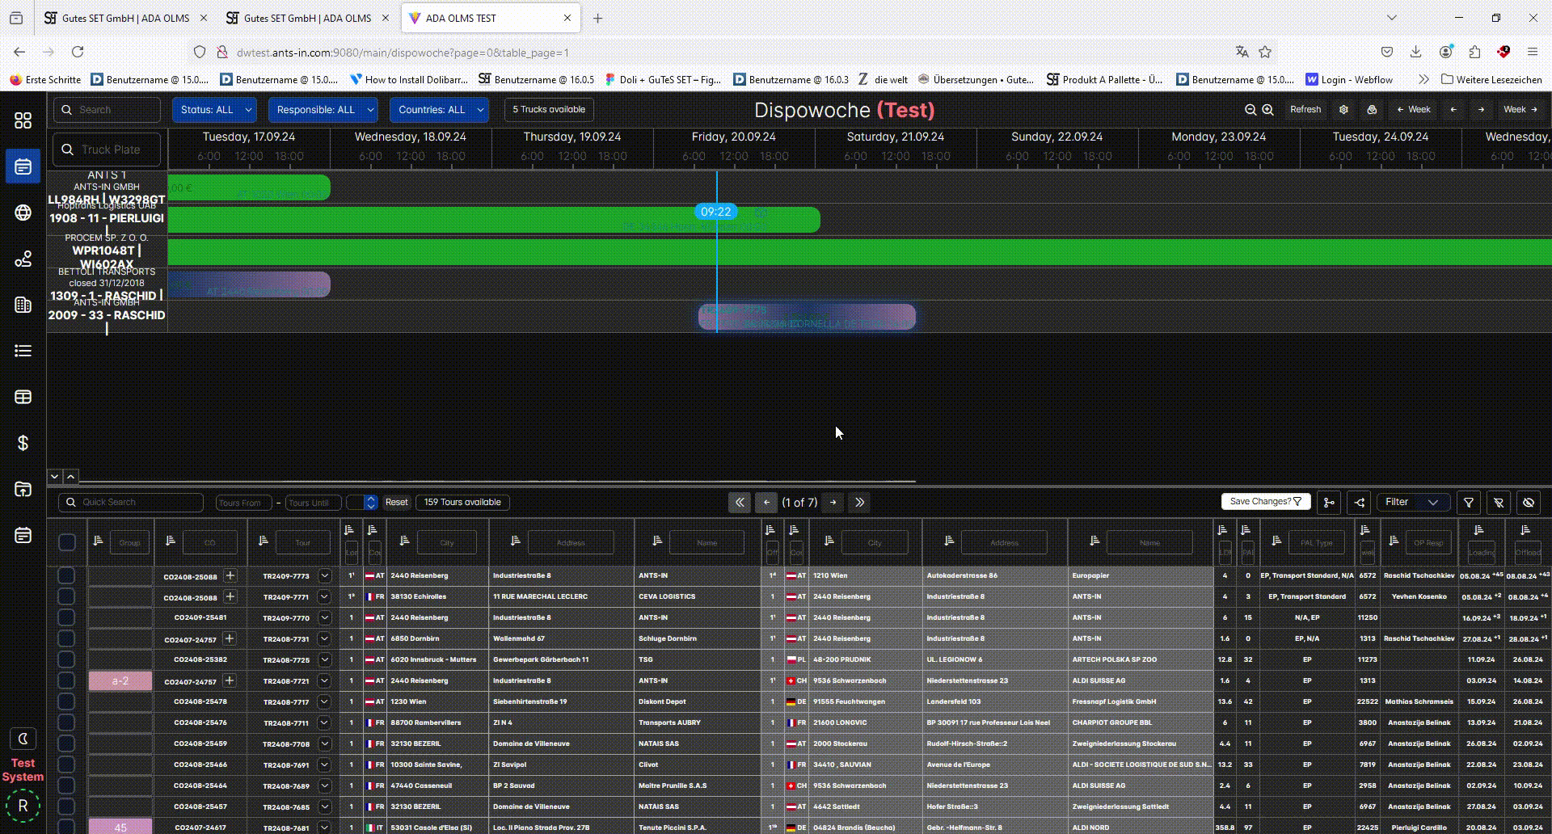The image size is (1552, 834).
Task: Tick checkbox for tour TR2408-7731
Action: click(66, 638)
